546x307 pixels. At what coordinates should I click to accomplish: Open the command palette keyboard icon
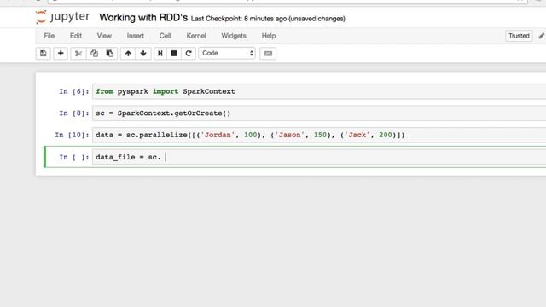point(268,53)
